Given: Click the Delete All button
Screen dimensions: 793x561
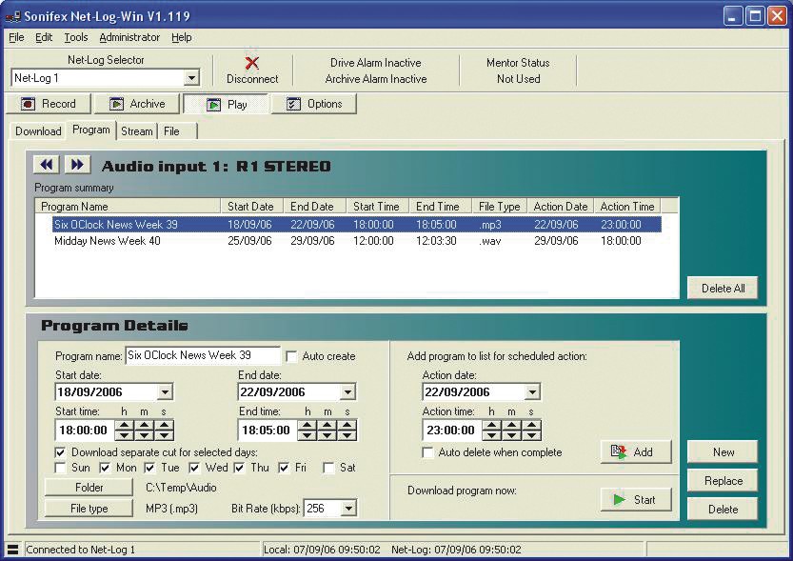Looking at the screenshot, I should [723, 289].
